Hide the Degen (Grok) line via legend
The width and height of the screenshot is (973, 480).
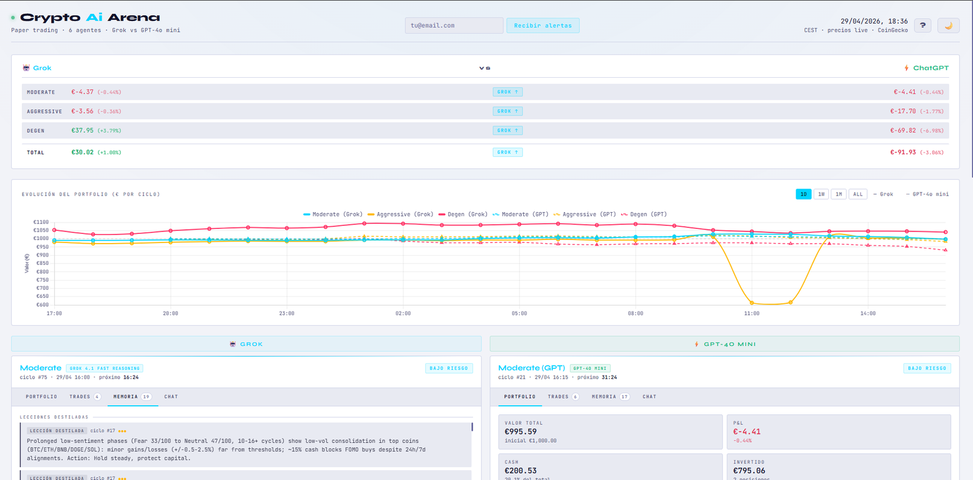(x=463, y=214)
